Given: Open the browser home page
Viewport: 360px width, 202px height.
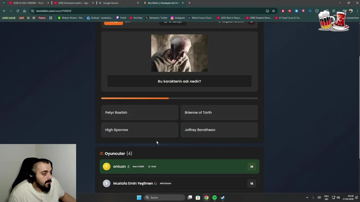Looking at the screenshot, I should (x=24, y=11).
